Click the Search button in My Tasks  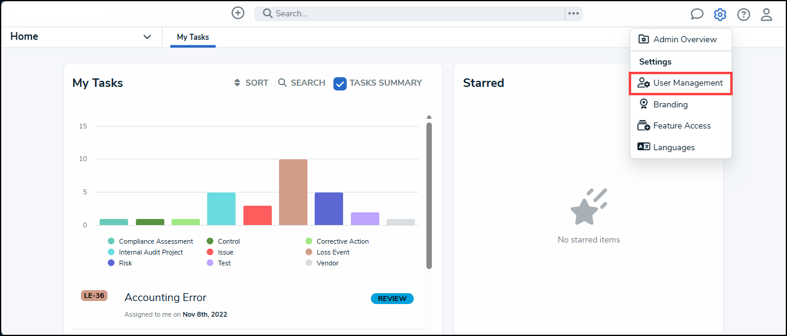(x=301, y=83)
